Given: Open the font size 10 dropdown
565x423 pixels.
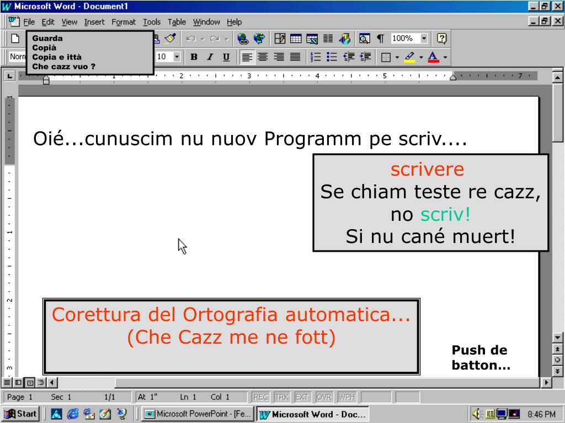Looking at the screenshot, I should click(177, 57).
